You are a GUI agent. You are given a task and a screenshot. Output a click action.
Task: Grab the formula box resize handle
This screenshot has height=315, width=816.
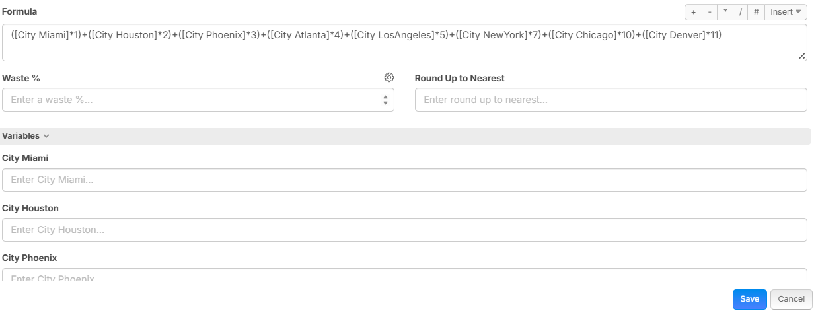click(802, 57)
